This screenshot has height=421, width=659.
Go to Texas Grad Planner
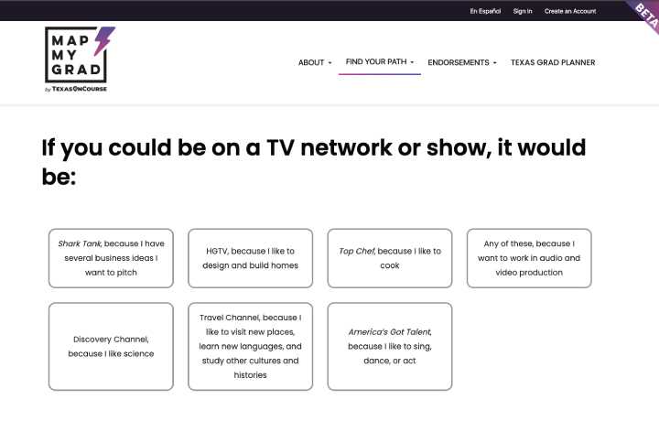point(553,63)
